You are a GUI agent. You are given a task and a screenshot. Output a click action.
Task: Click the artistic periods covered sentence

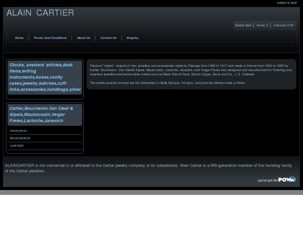[168, 83]
